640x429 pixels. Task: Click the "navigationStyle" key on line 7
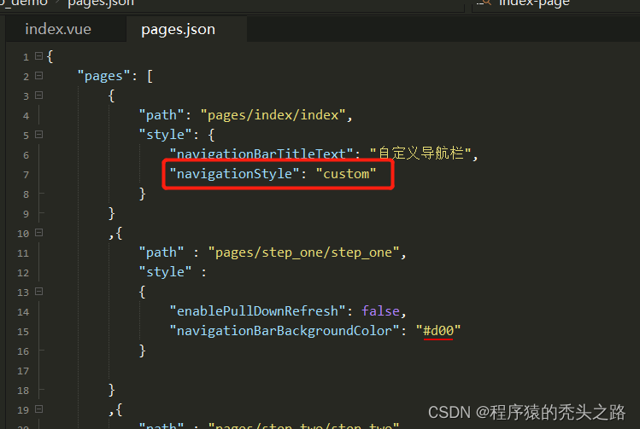pyautogui.click(x=235, y=174)
